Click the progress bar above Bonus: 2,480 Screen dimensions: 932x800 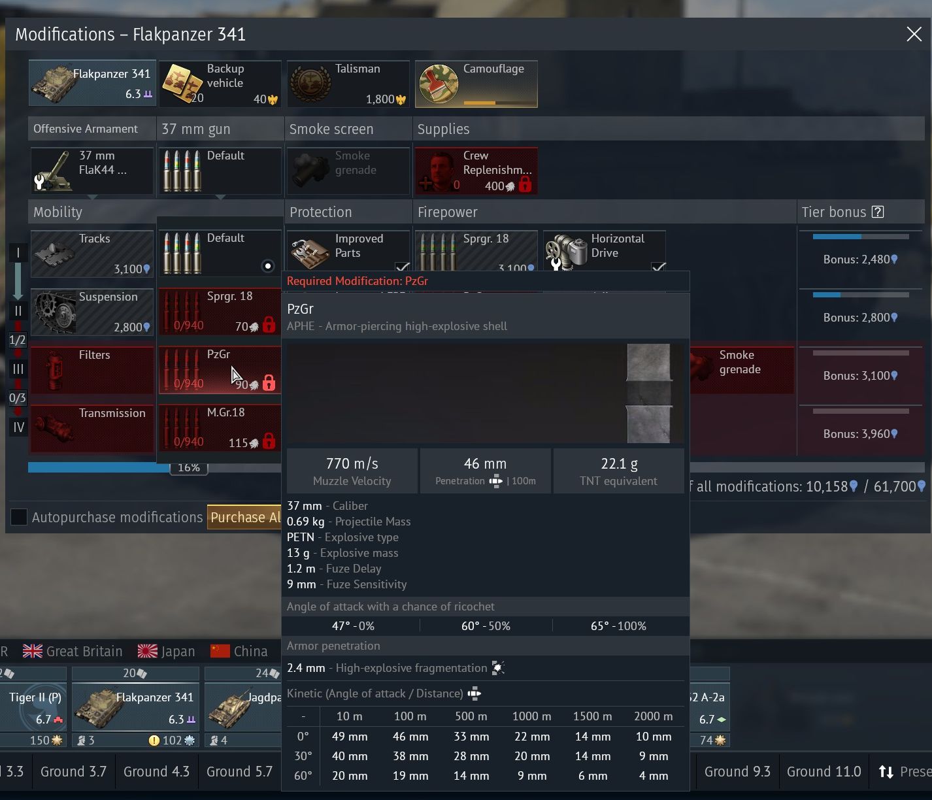pyautogui.click(x=861, y=237)
